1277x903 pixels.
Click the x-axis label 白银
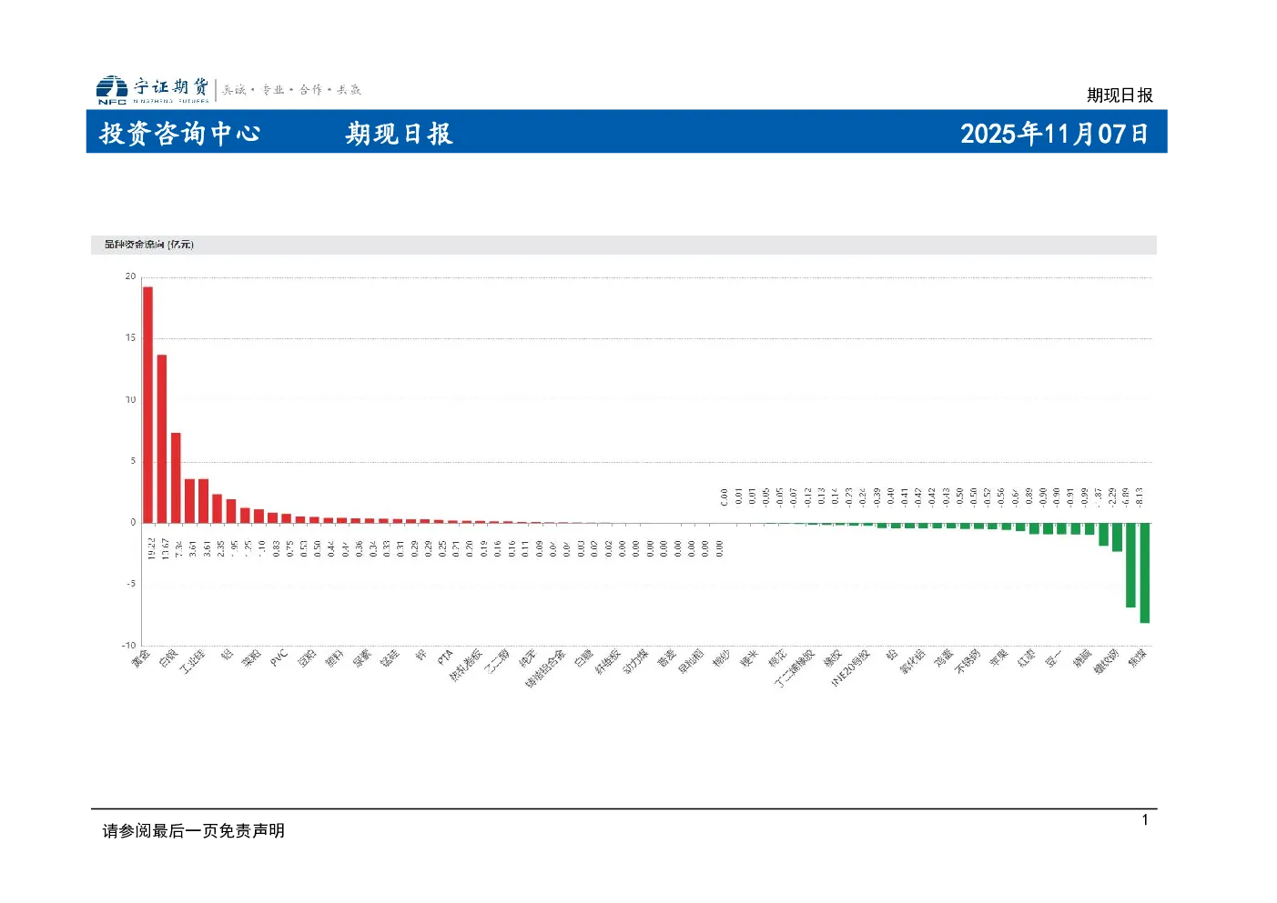pyautogui.click(x=168, y=659)
